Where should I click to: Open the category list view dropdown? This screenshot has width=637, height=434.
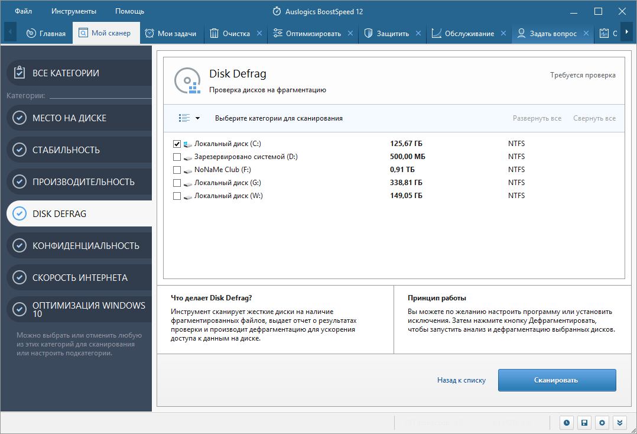tap(189, 118)
